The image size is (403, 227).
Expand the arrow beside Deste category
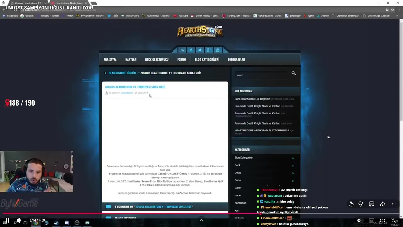[x=293, y=173]
